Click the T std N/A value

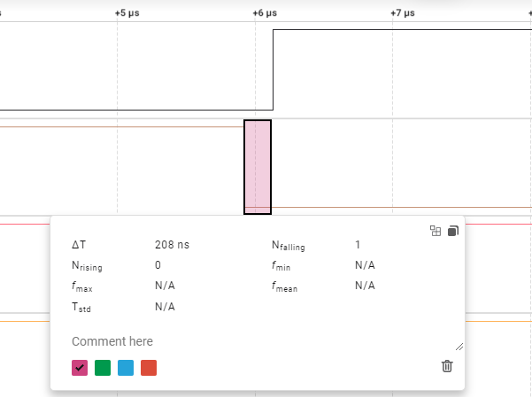[165, 307]
